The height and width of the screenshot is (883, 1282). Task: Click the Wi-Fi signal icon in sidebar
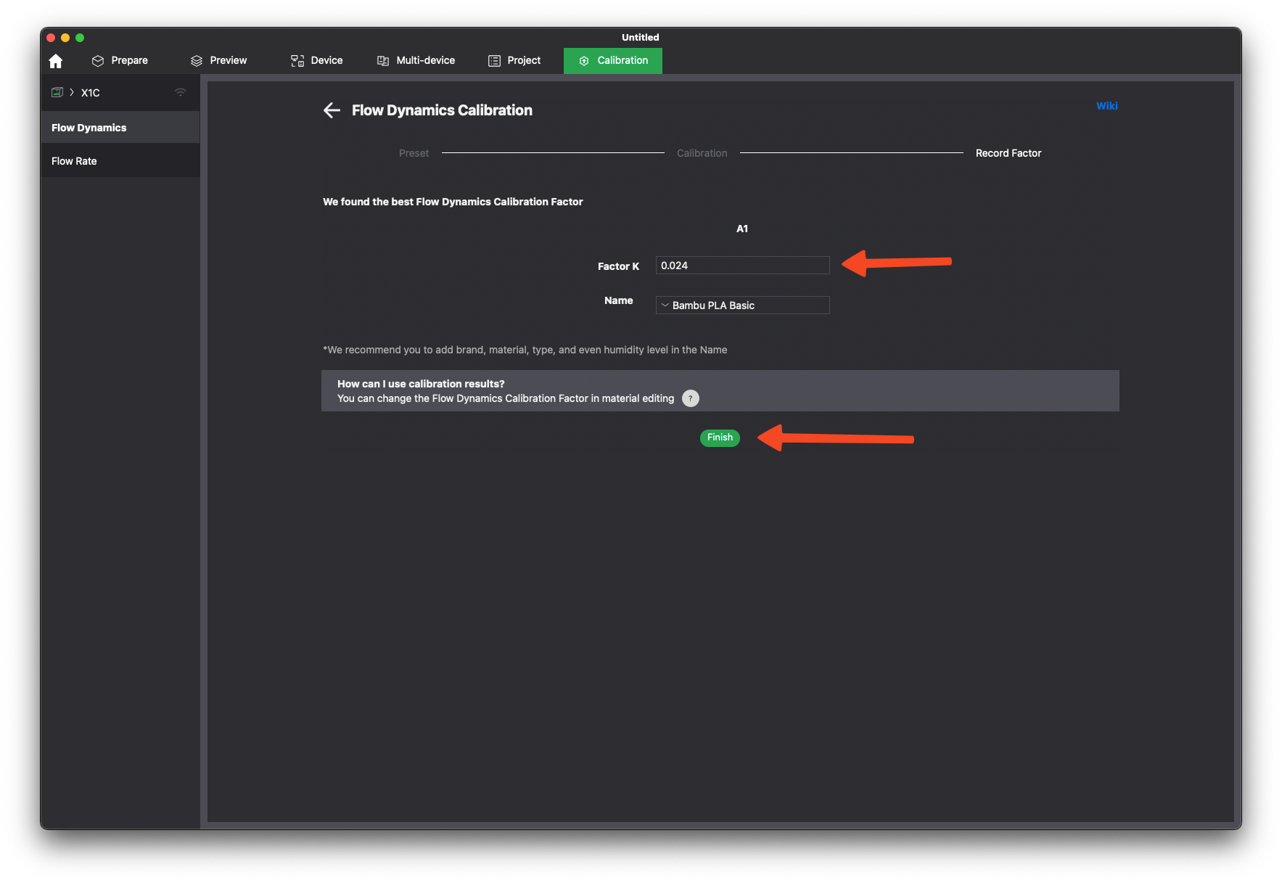tap(181, 92)
